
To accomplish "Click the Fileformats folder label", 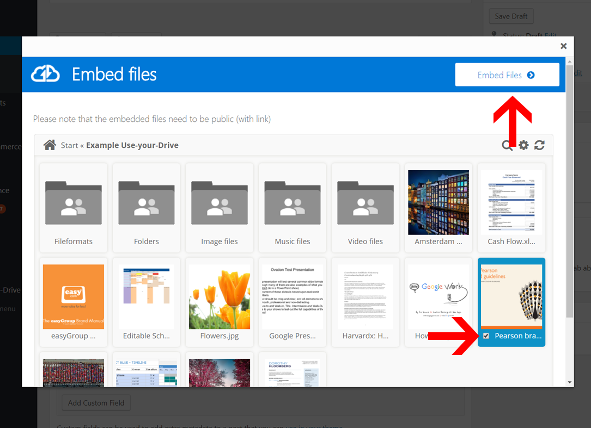I will pos(74,241).
